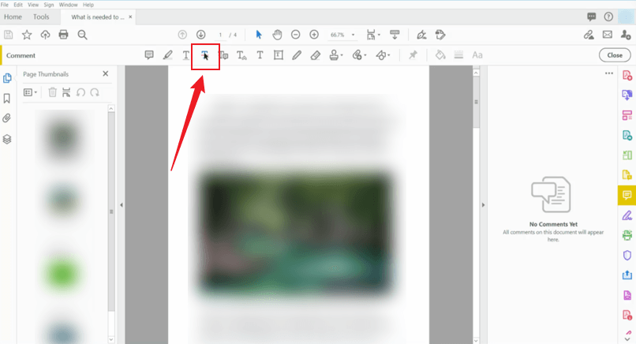The width and height of the screenshot is (636, 344).
Task: Select the Insert text at cursor tool
Action: pyautogui.click(x=241, y=55)
